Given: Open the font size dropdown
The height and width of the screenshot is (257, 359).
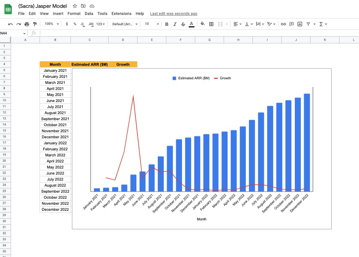Looking at the screenshot, I should [152, 24].
